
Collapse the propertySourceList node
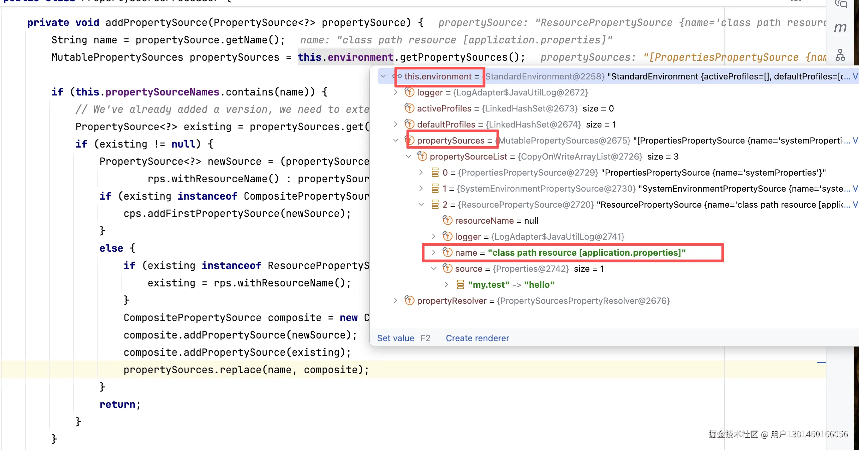(408, 156)
